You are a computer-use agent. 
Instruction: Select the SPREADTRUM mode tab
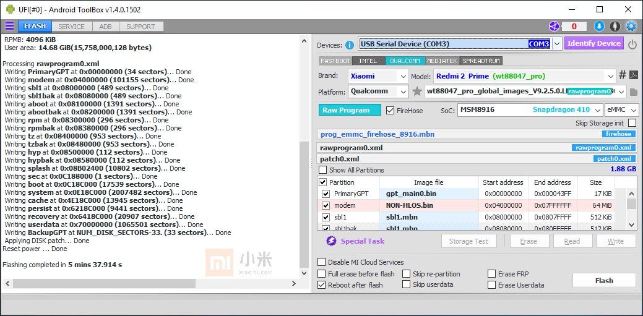[x=481, y=61]
